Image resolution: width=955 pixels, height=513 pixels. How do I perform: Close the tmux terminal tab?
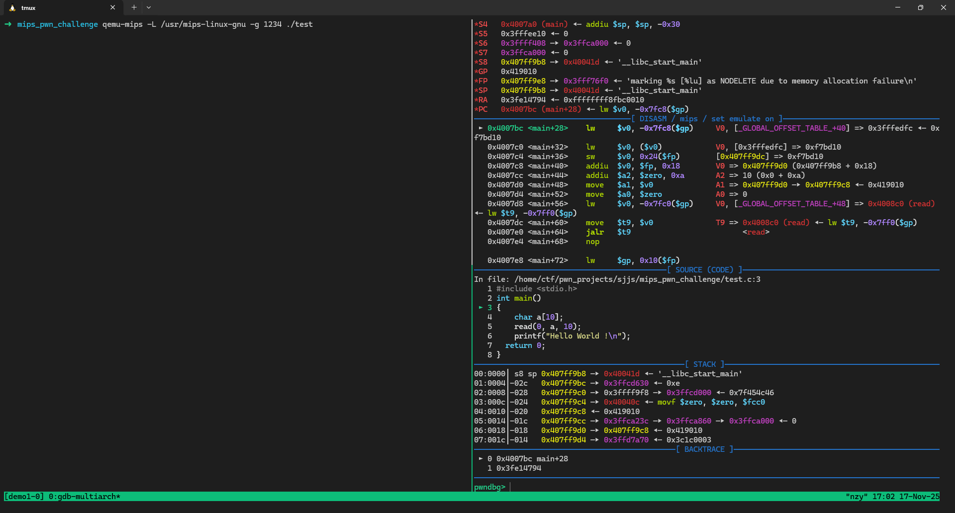tap(112, 7)
